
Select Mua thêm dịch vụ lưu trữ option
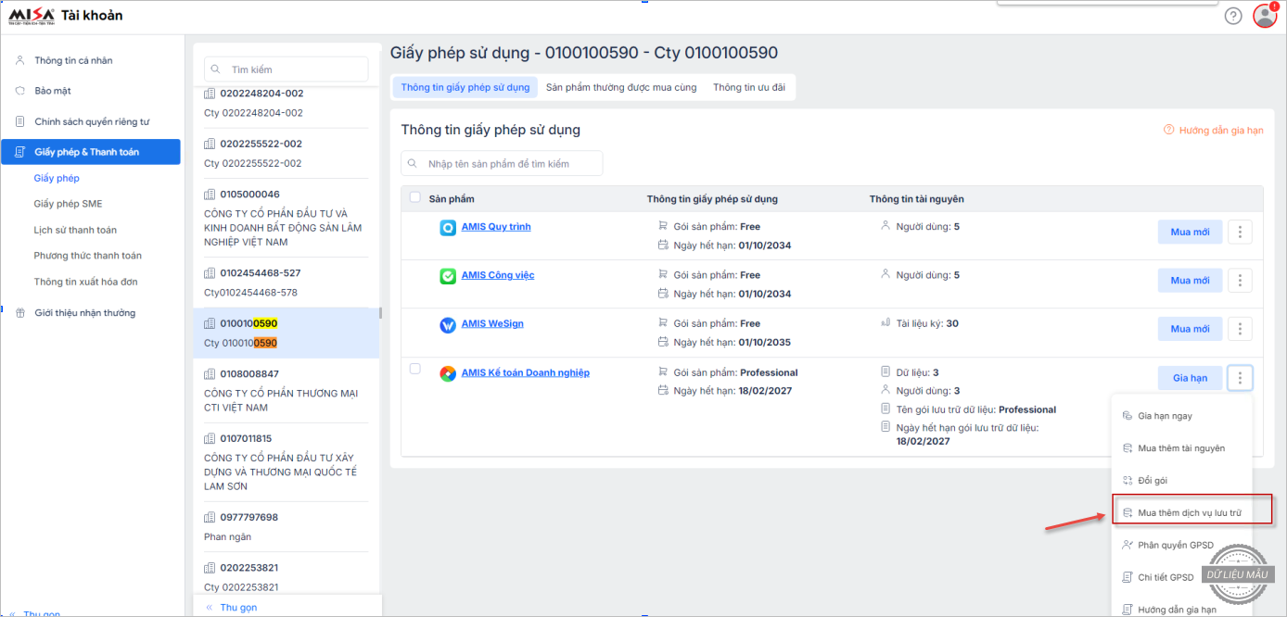click(1189, 512)
